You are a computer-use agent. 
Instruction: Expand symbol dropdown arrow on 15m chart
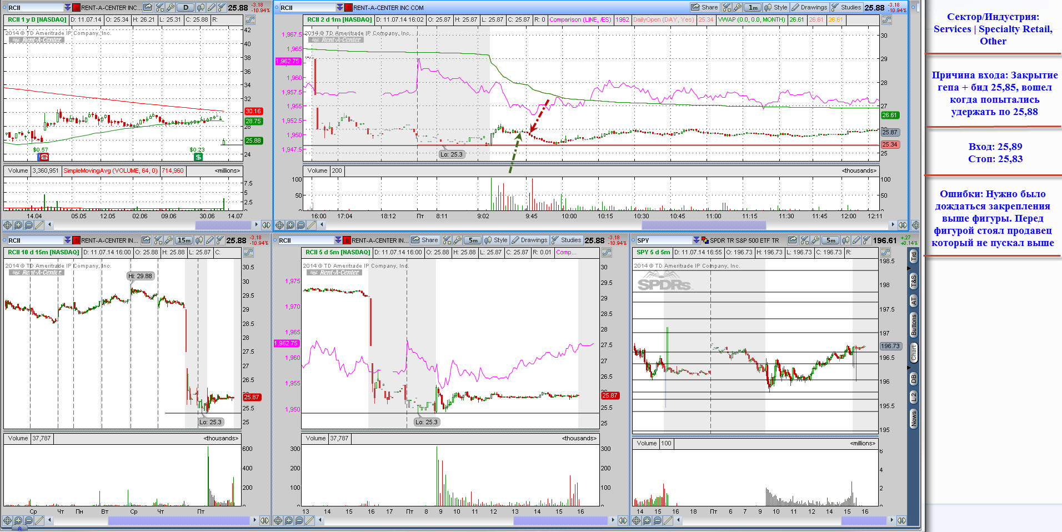click(67, 240)
